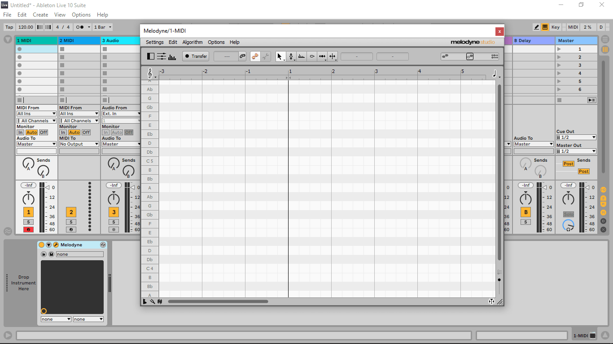This screenshot has width=613, height=344.
Task: Show Melodyne plug-in window wrench icon
Action: point(56,245)
